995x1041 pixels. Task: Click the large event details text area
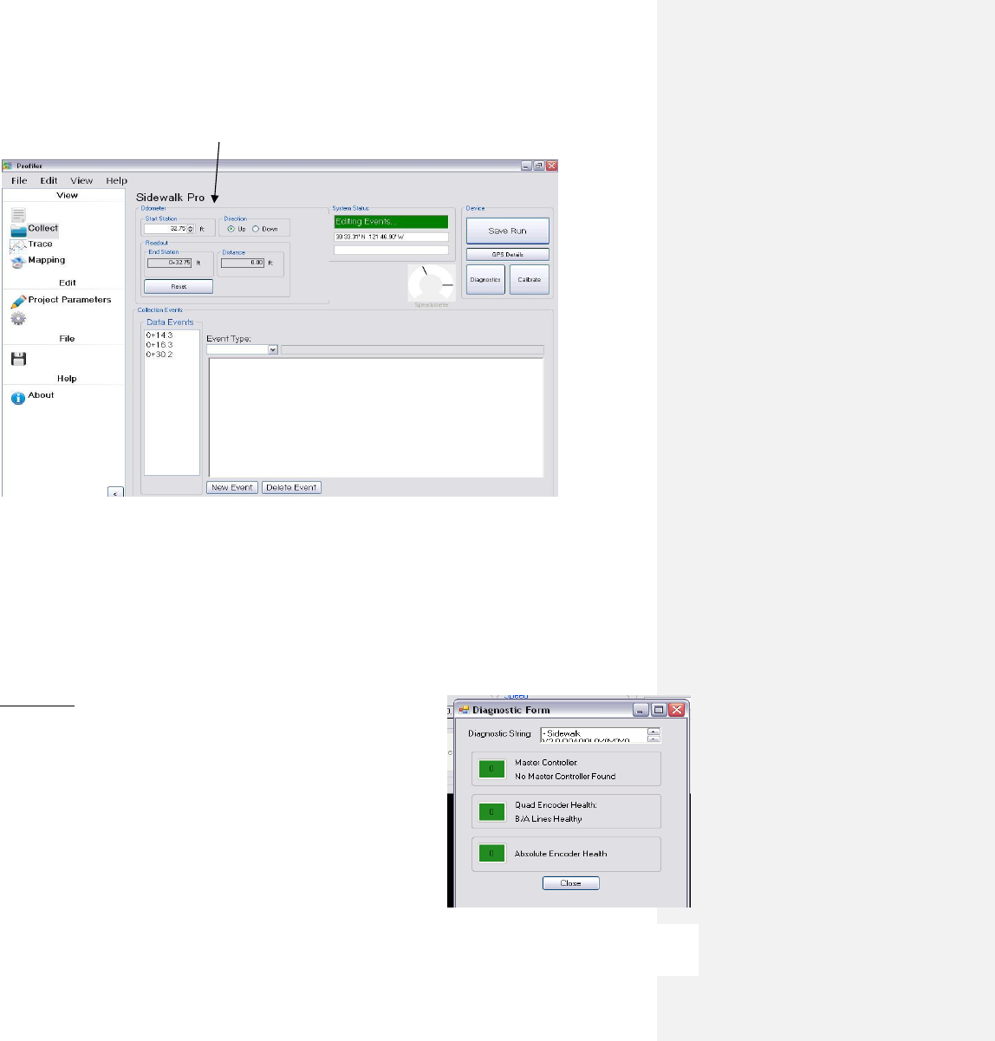(376, 417)
